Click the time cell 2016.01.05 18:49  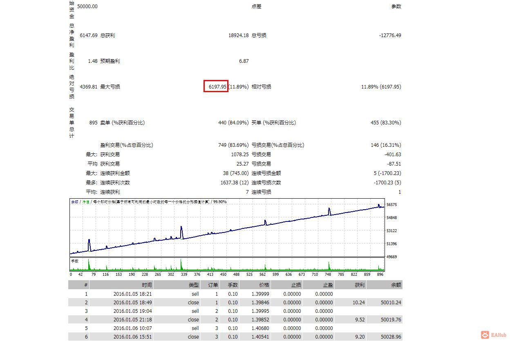(x=133, y=303)
